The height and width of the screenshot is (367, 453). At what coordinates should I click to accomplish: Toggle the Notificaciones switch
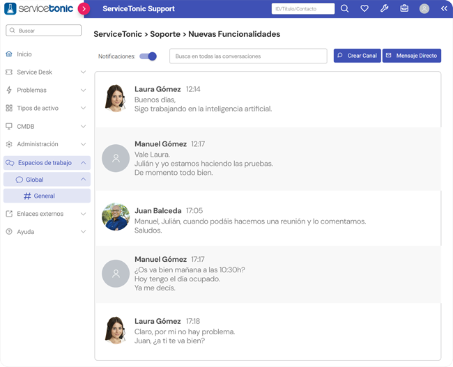coord(148,56)
